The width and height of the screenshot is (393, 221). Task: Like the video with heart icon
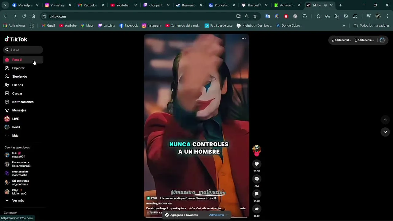(257, 164)
